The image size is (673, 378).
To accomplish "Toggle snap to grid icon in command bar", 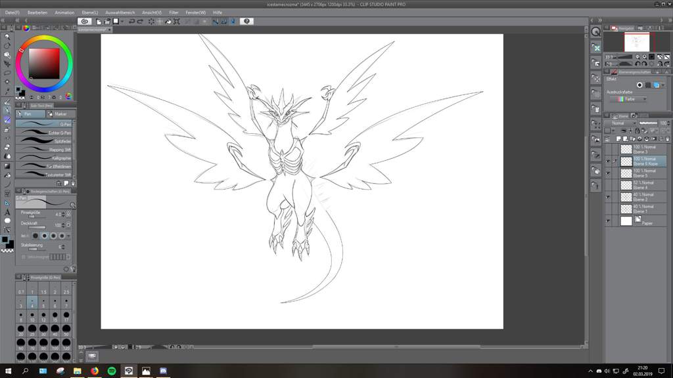I will [232, 22].
